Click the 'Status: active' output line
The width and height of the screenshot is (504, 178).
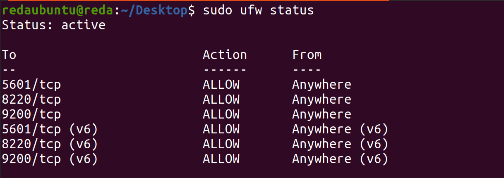tap(54, 25)
